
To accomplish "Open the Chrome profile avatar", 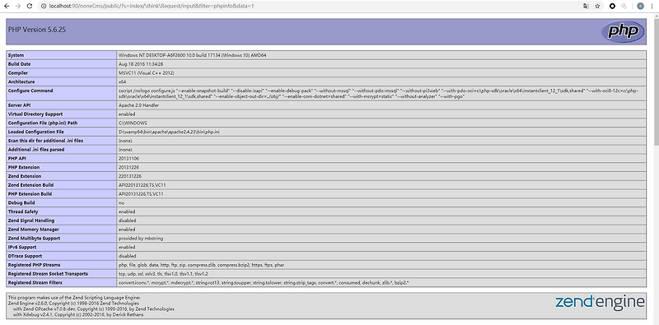I will (x=640, y=6).
